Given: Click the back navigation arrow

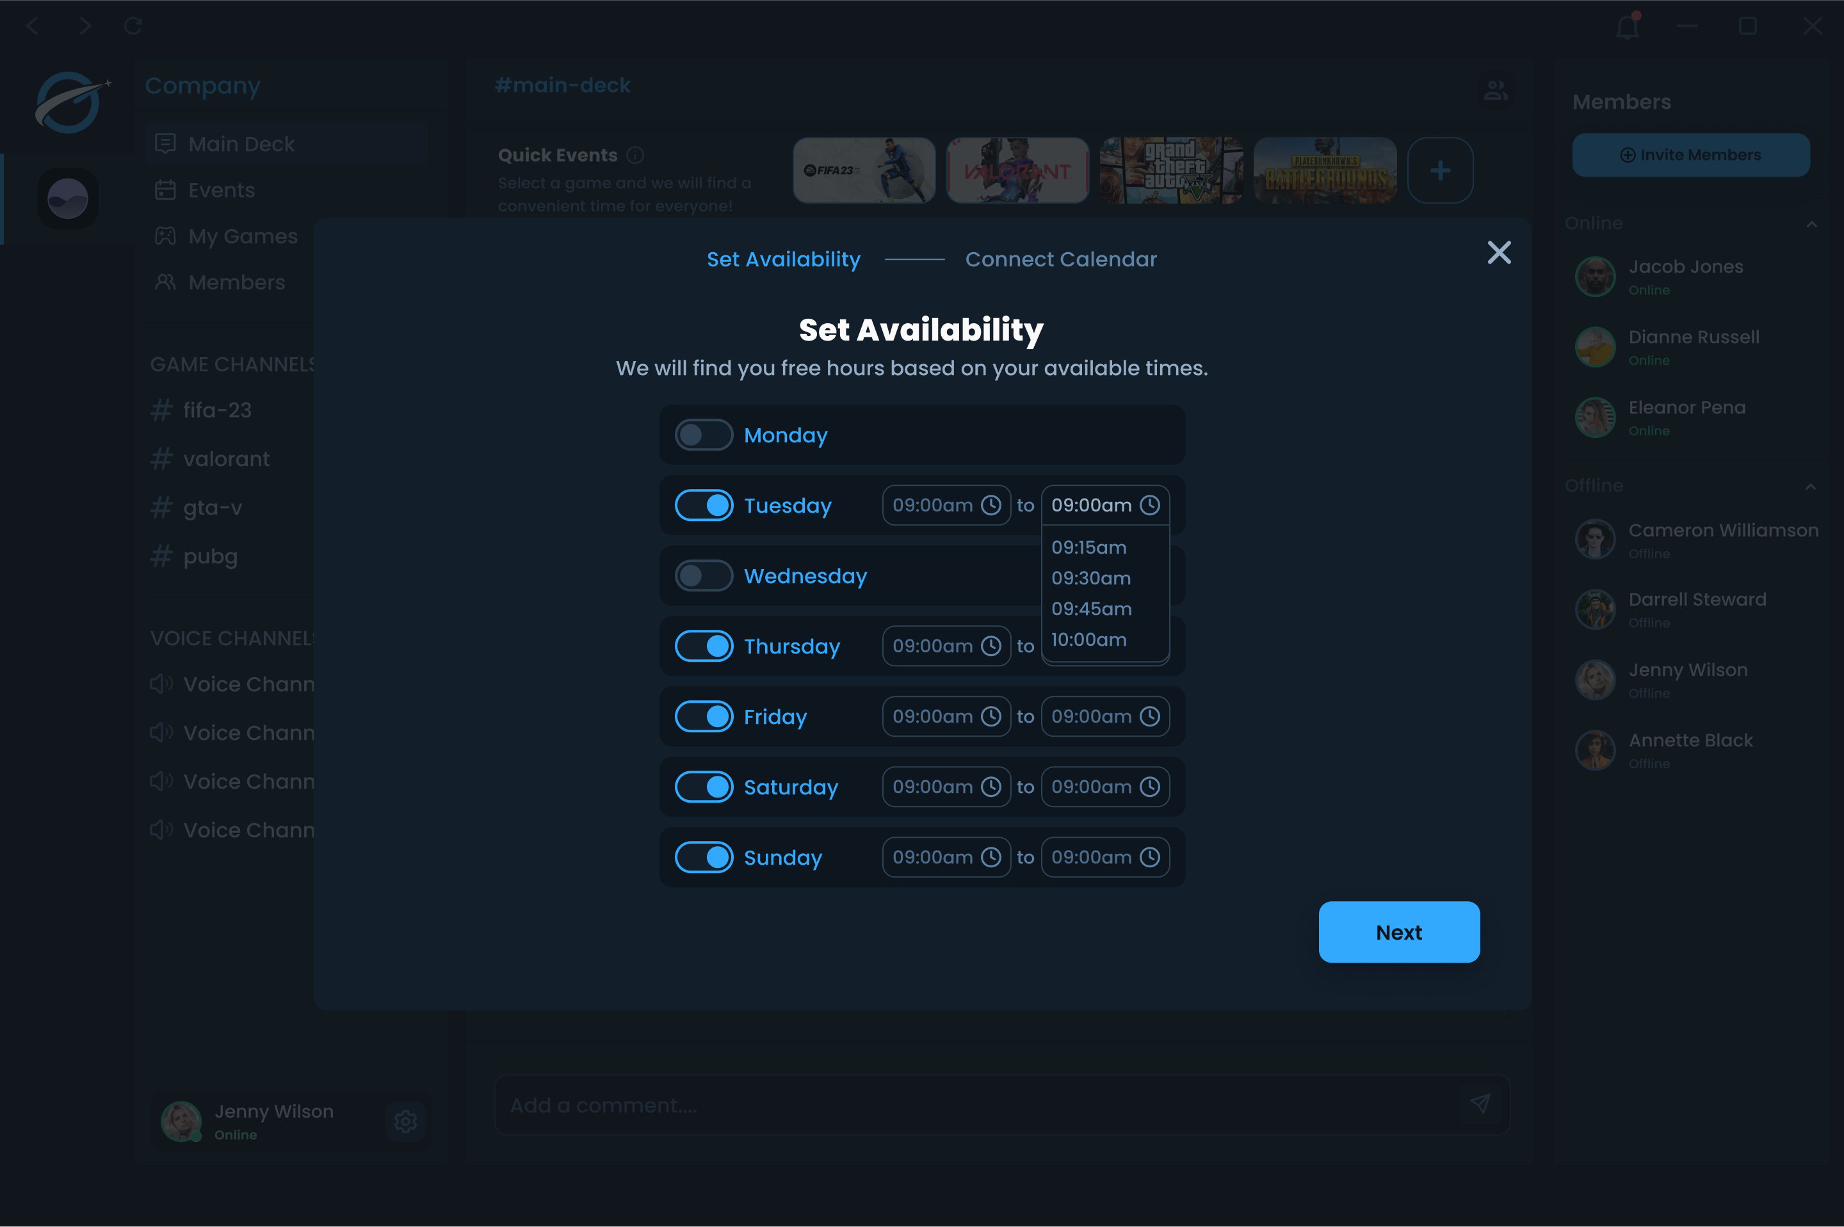Looking at the screenshot, I should click(x=32, y=26).
